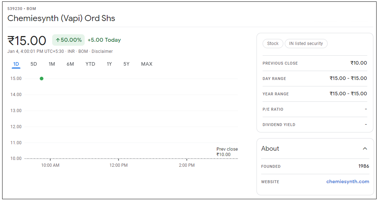Click the About heading
Screen dimensions: 378x201
pos(270,149)
